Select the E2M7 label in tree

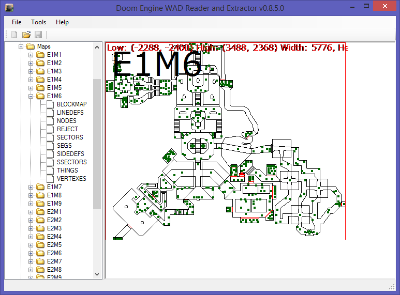click(x=54, y=261)
